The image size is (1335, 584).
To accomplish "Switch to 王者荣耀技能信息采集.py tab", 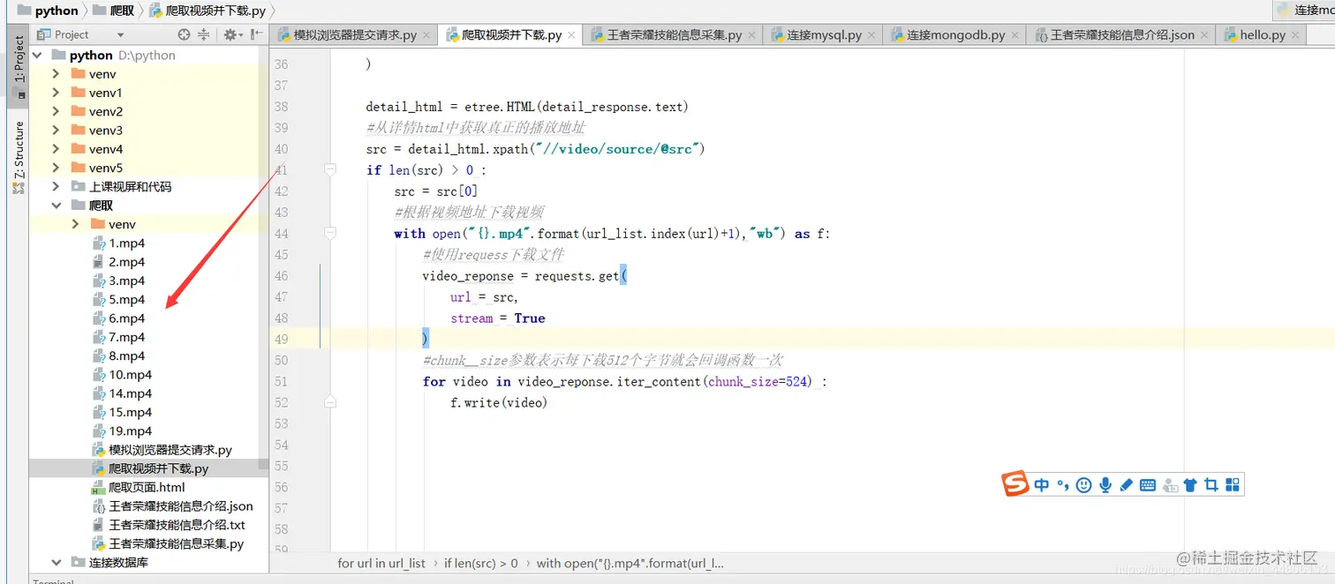I will coord(674,35).
